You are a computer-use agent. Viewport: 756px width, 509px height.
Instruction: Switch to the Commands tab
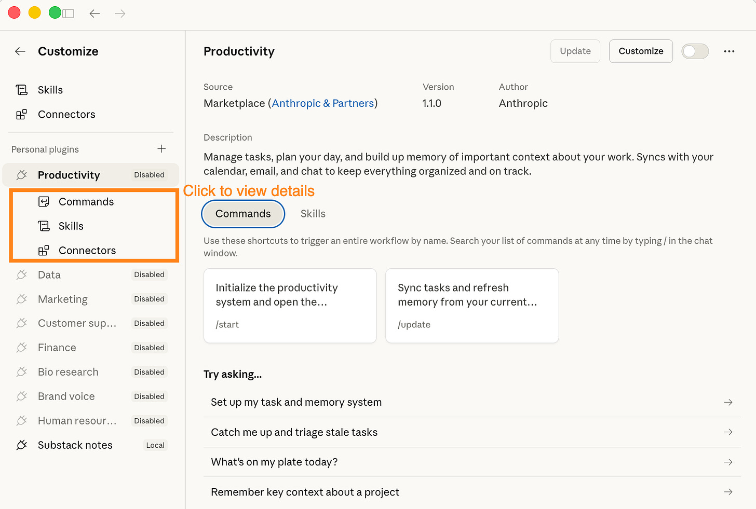(243, 214)
